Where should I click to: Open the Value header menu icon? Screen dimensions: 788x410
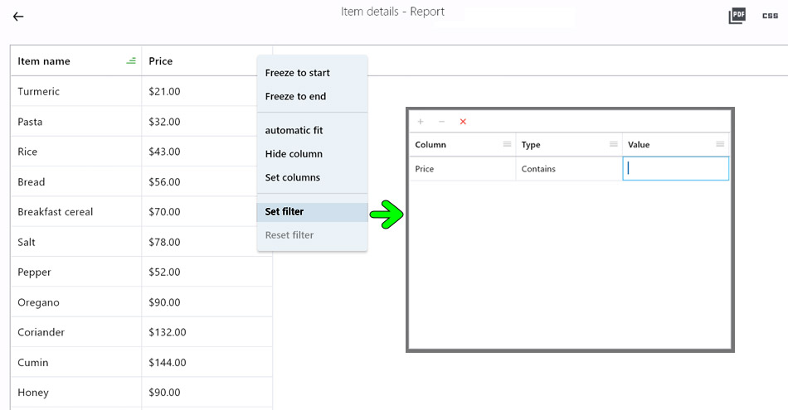[719, 144]
